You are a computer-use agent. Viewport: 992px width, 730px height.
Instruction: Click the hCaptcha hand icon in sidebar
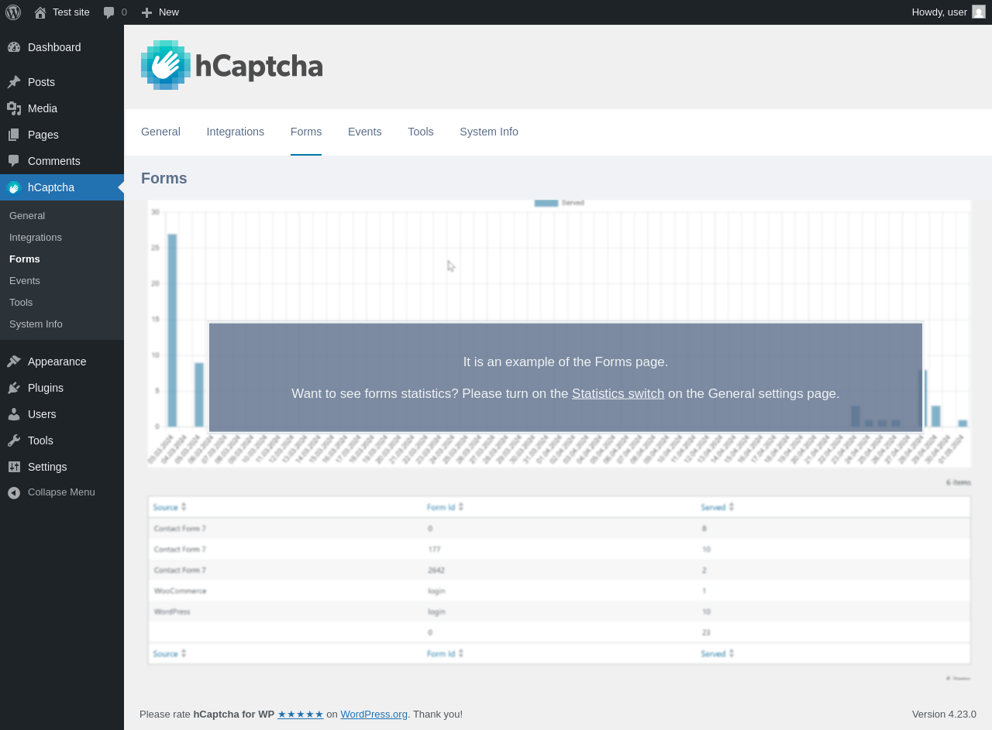click(14, 187)
